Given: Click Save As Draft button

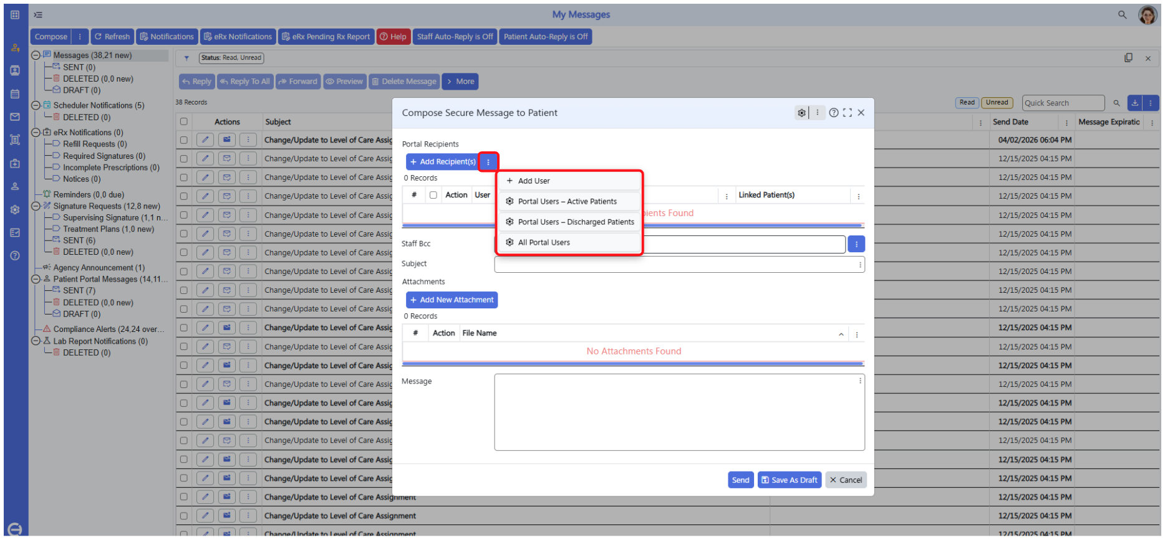Looking at the screenshot, I should coord(789,480).
